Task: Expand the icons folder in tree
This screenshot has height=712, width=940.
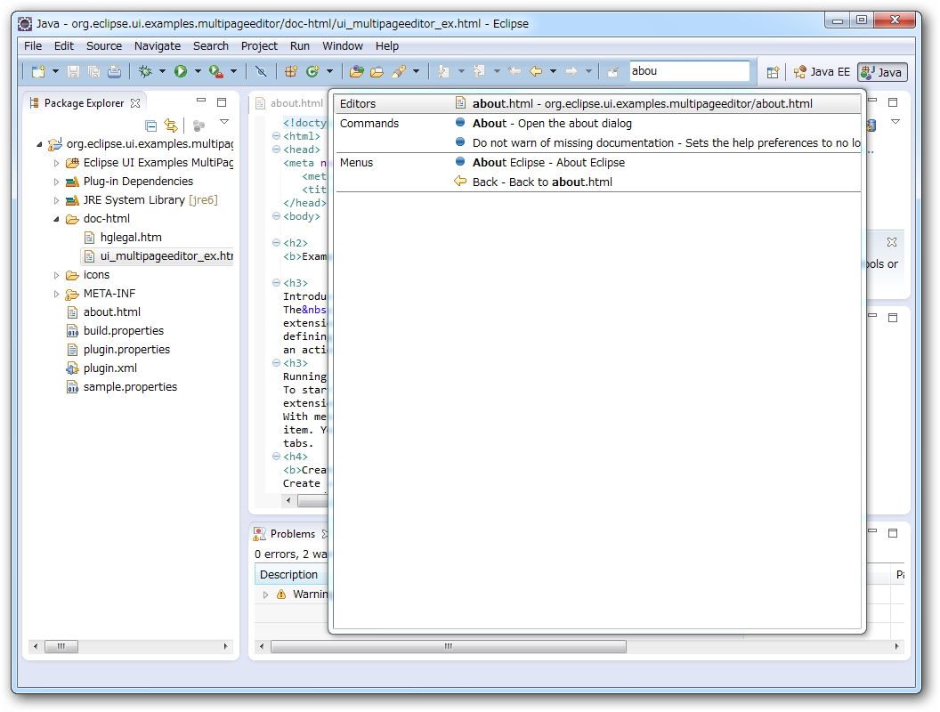Action: [57, 275]
